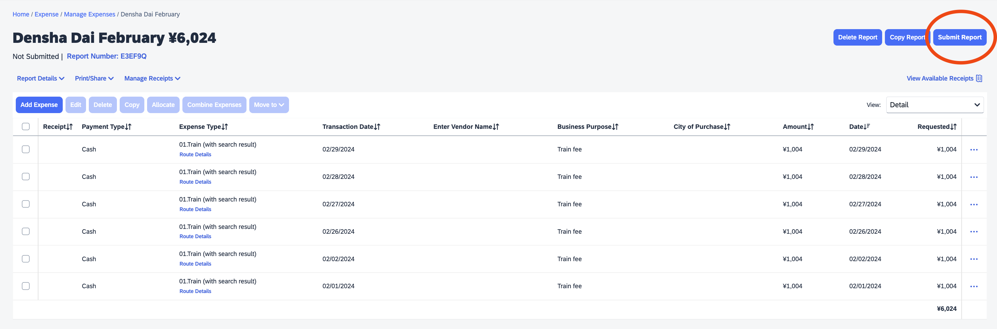Click the Date column descending sort icon

[867, 126]
